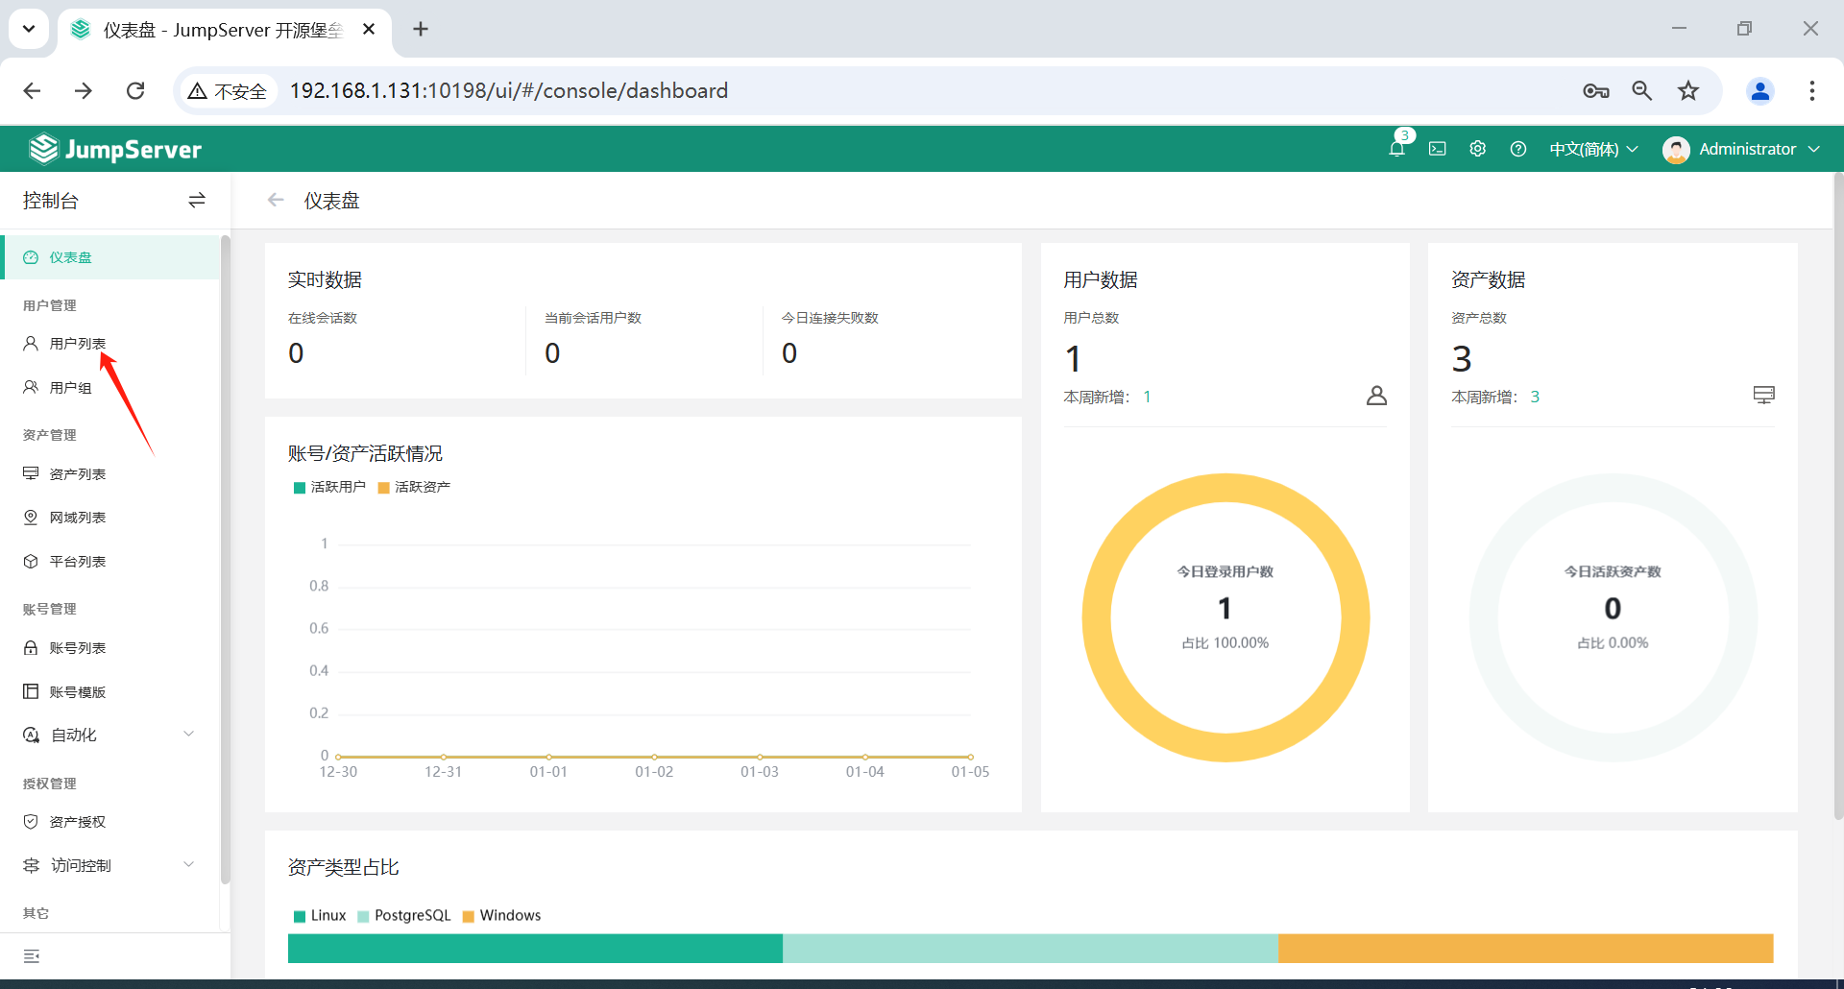
Task: Open the notifications bell icon
Action: coord(1397,149)
